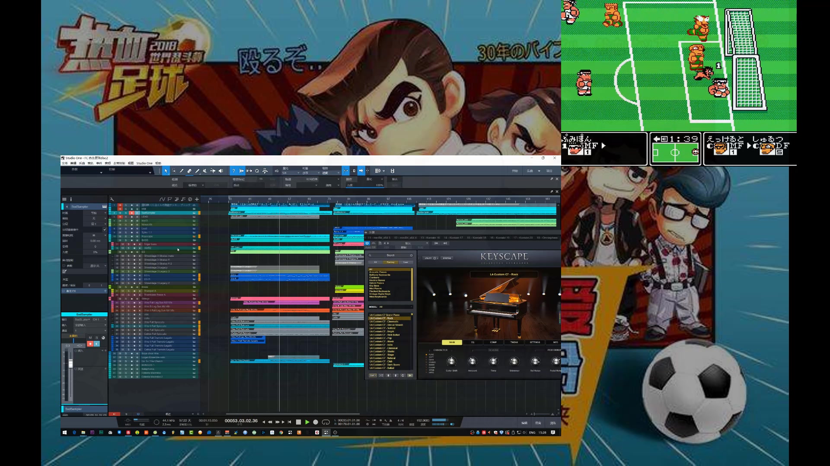Toggle the loop button in transport
Viewport: 830px width, 466px height.
326,422
